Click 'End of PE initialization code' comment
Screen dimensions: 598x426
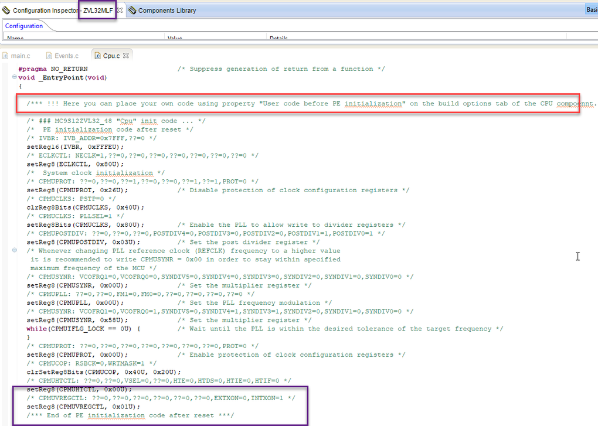tap(130, 415)
